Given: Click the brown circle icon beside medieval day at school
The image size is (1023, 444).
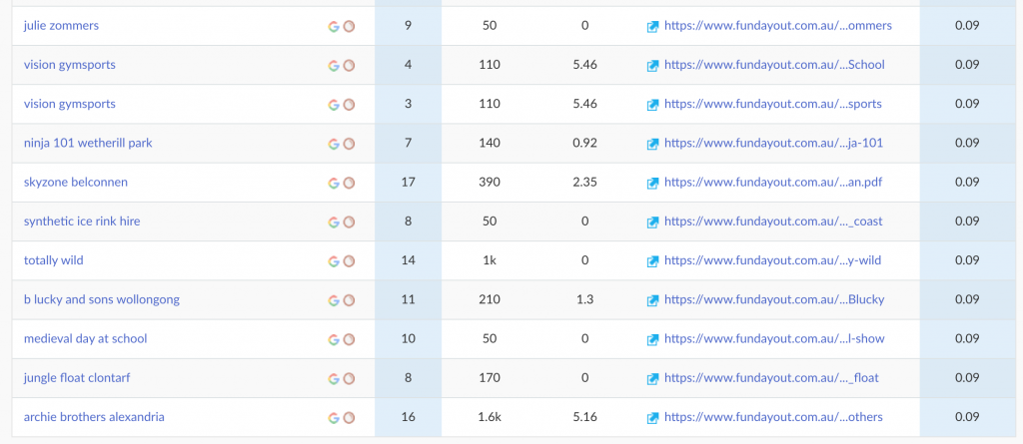Looking at the screenshot, I should [x=349, y=339].
